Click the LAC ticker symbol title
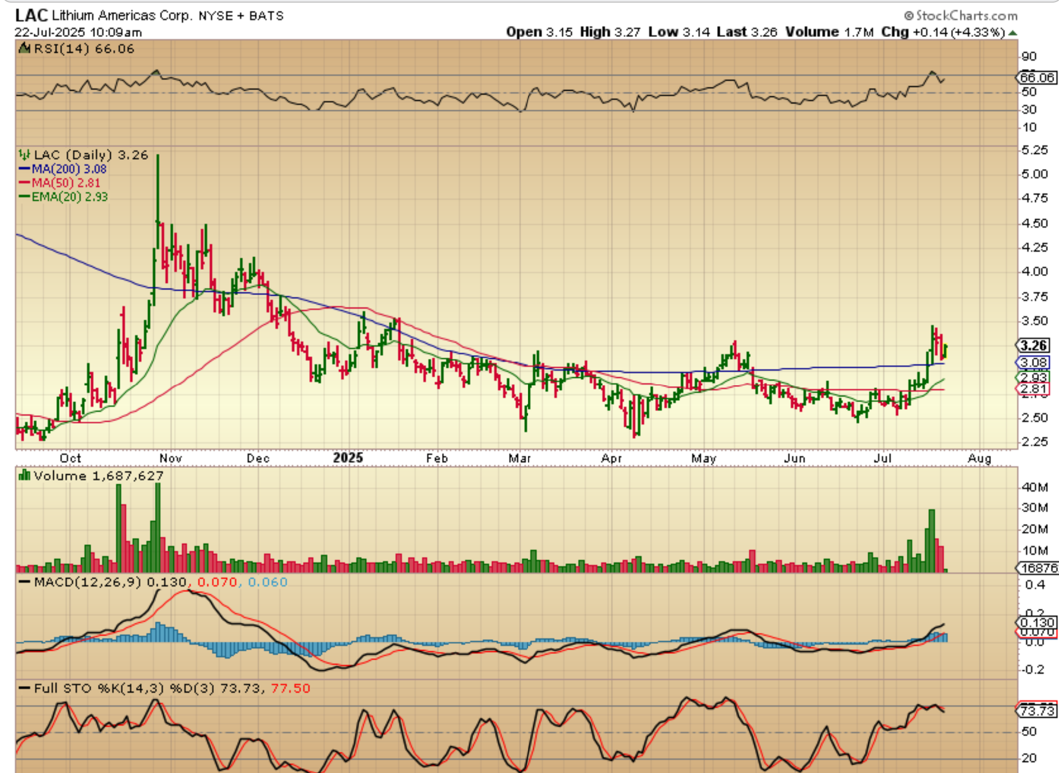 coord(31,15)
